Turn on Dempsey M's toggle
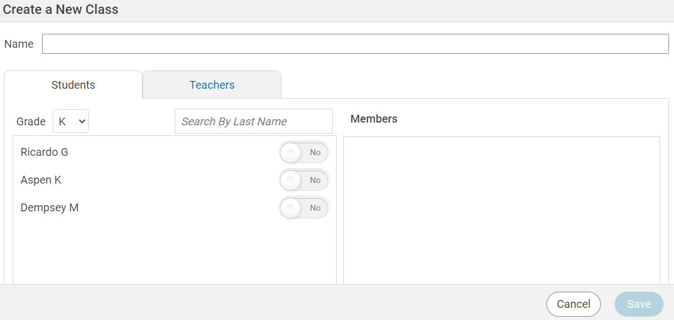This screenshot has height=320, width=674. (x=304, y=208)
